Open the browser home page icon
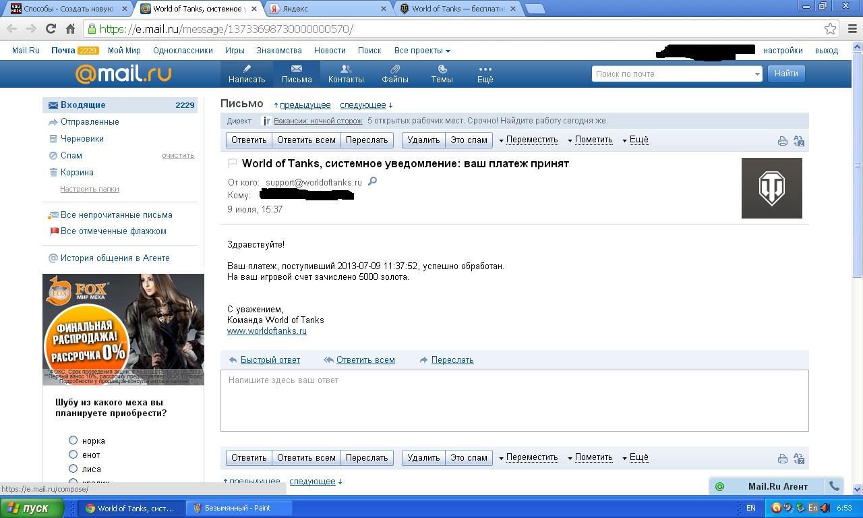The height and width of the screenshot is (518, 863). click(x=70, y=29)
